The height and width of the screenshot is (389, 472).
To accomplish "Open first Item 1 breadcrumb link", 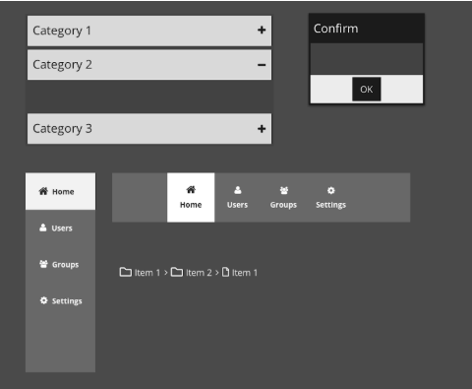I will point(147,273).
